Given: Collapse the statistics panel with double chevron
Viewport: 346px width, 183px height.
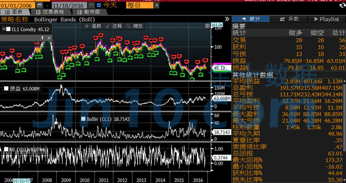Looking at the screenshot, I should (x=227, y=19).
